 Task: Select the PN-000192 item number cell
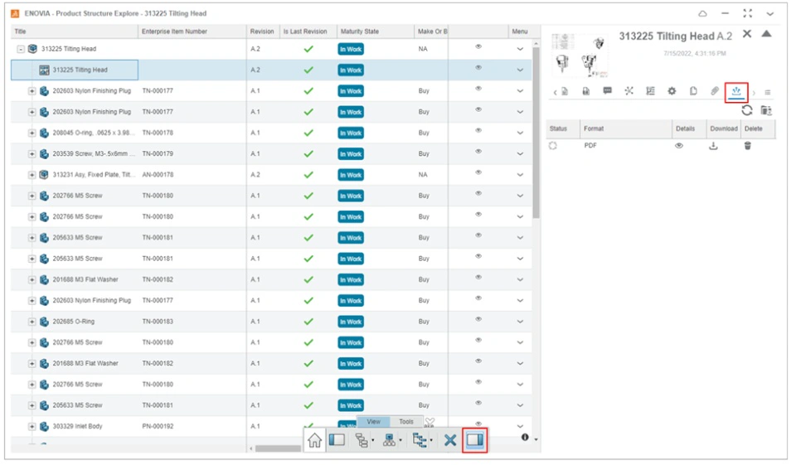[x=192, y=426]
